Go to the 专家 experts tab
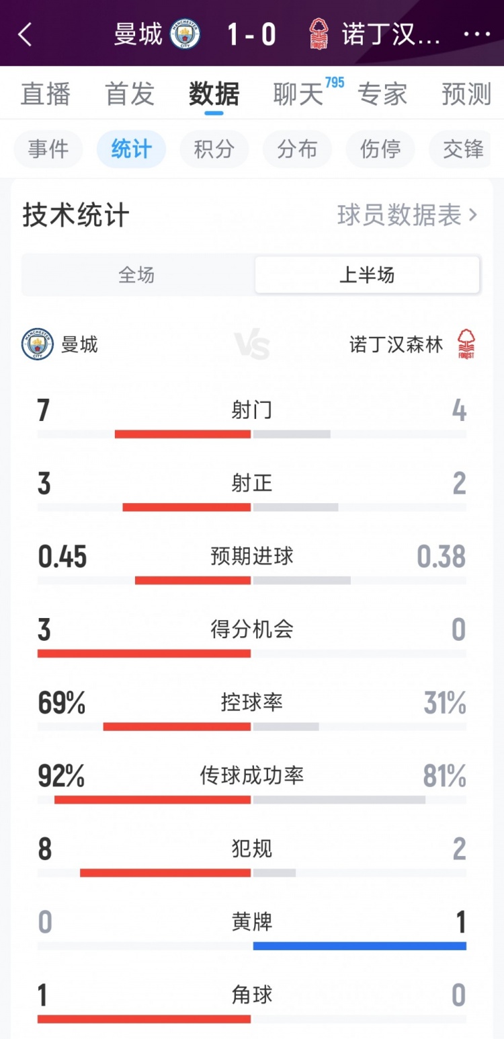 tap(382, 95)
